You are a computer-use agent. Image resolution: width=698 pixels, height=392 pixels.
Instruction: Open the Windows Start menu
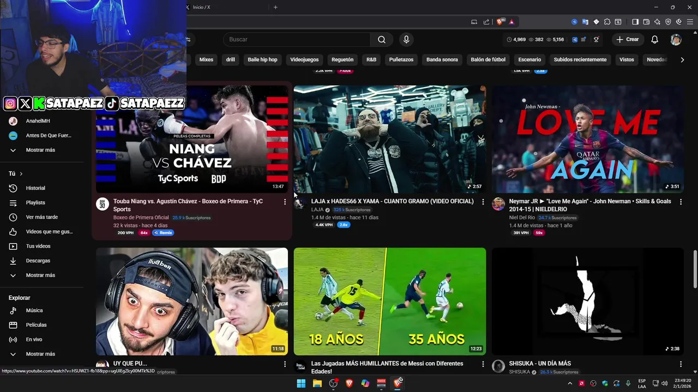pyautogui.click(x=301, y=383)
